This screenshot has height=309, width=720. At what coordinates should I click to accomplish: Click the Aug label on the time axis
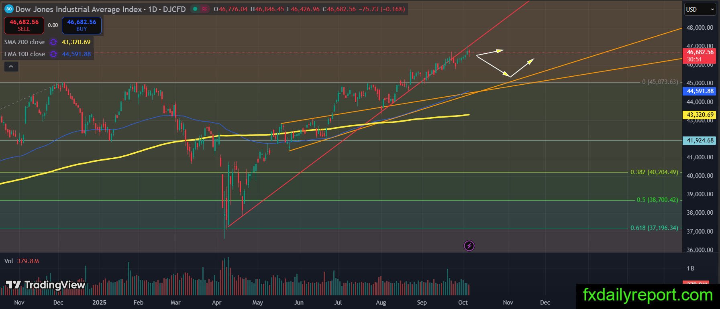click(x=381, y=303)
